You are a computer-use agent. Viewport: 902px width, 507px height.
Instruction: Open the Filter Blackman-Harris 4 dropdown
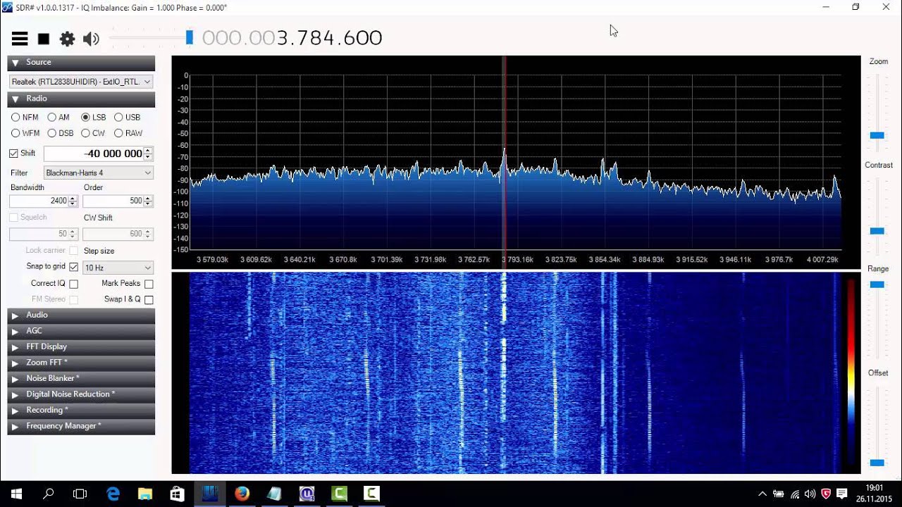pyautogui.click(x=99, y=173)
